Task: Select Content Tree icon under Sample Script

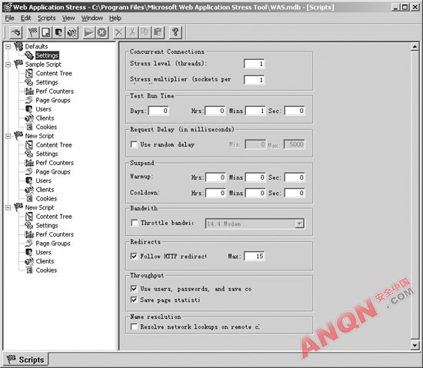Action: (x=29, y=73)
